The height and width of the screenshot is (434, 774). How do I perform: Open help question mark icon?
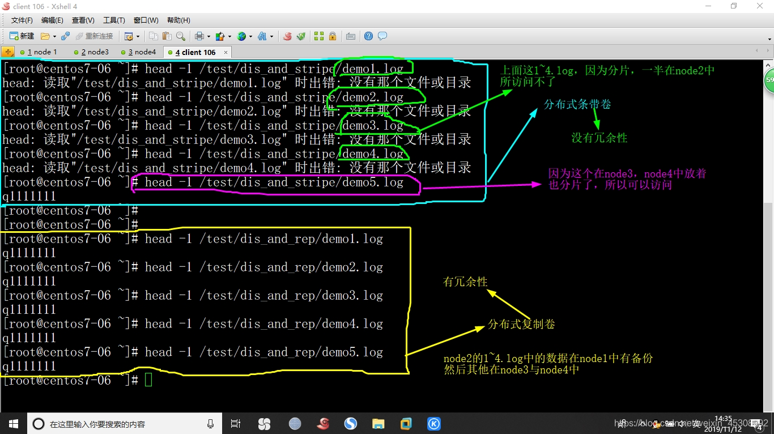pyautogui.click(x=368, y=36)
